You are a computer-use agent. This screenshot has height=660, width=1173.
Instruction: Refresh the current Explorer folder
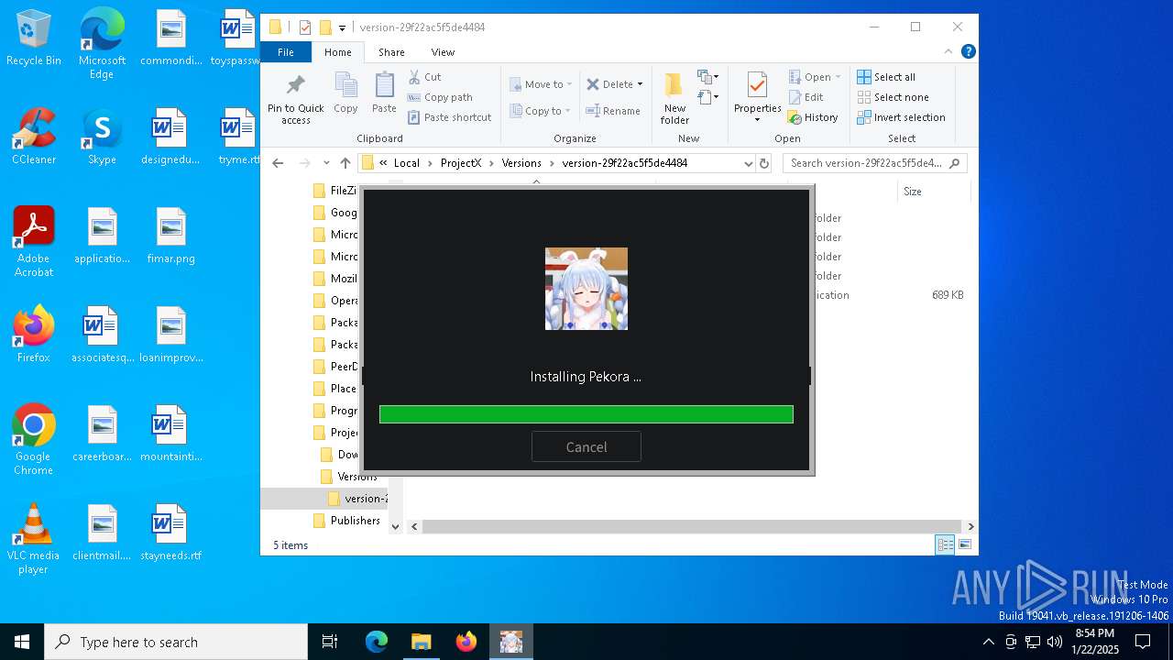click(x=765, y=163)
